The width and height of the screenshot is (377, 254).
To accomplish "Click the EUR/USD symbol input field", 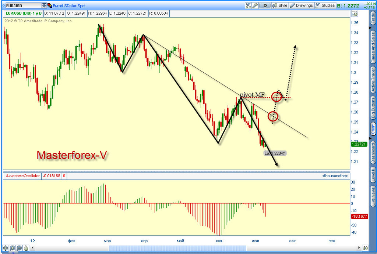I will coord(22,6).
